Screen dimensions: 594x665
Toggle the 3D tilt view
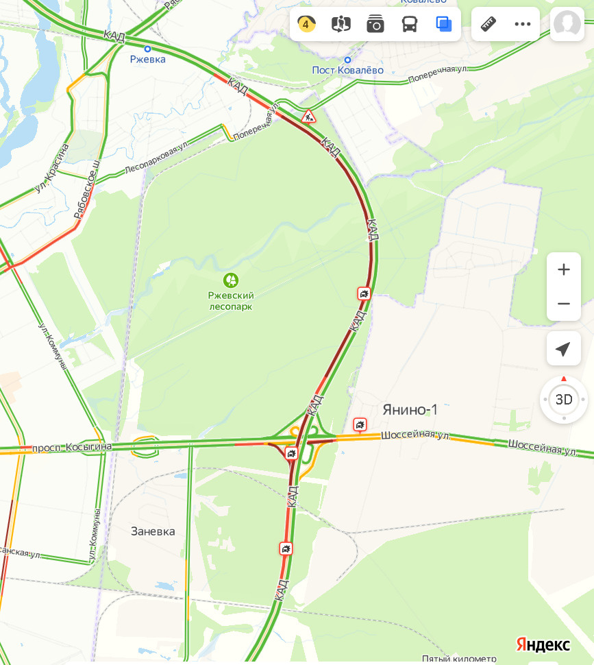pos(564,400)
